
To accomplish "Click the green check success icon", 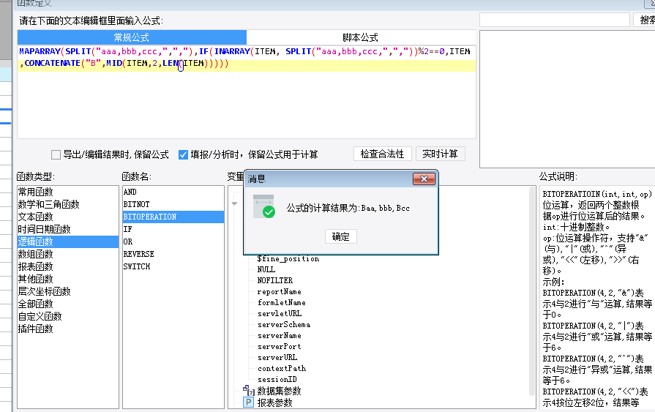I will (269, 211).
